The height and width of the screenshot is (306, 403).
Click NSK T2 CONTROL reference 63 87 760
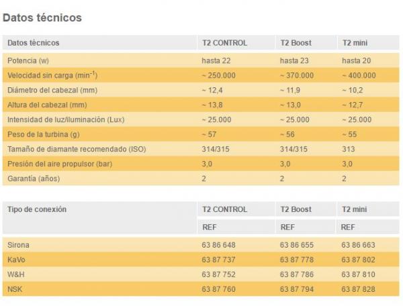tap(218, 289)
